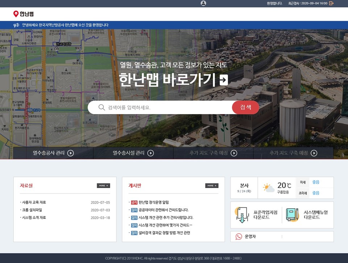Click the 한난맵 logo pin icon
Viewport: 348px width, 263px height.
click(15, 14)
